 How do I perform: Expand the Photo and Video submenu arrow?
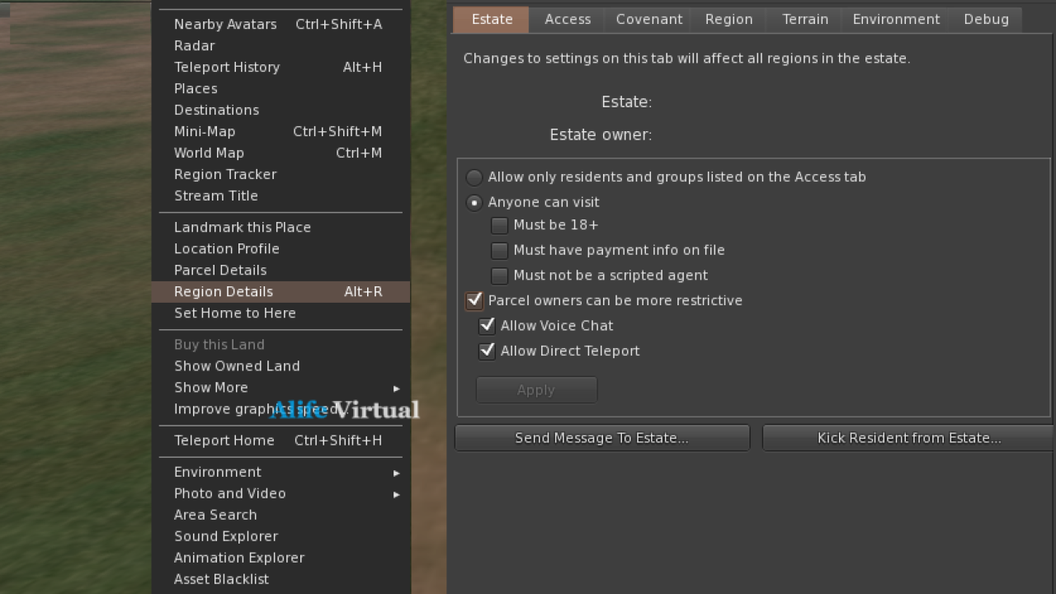tap(396, 494)
